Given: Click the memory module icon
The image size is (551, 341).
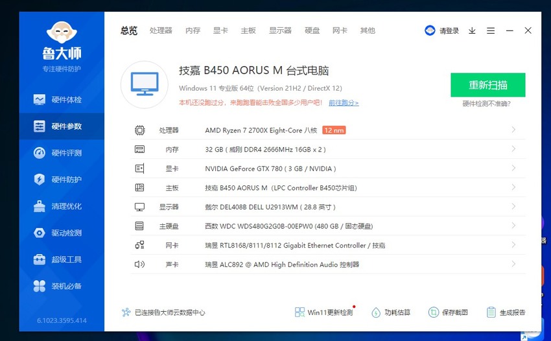Looking at the screenshot, I should point(139,149).
